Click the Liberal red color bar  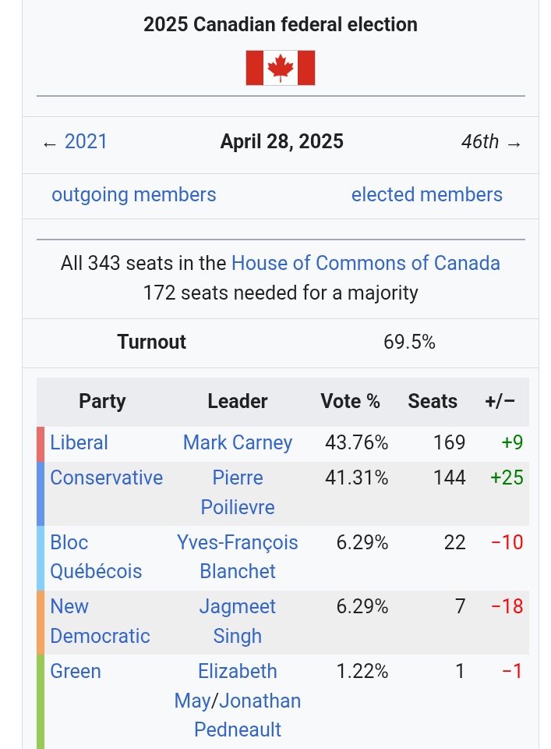click(41, 444)
